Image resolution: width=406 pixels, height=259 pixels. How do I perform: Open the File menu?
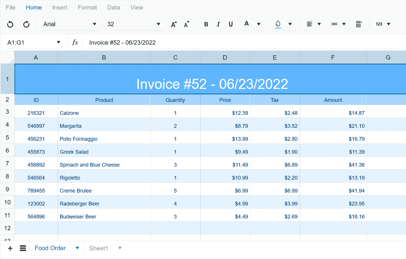click(10, 7)
